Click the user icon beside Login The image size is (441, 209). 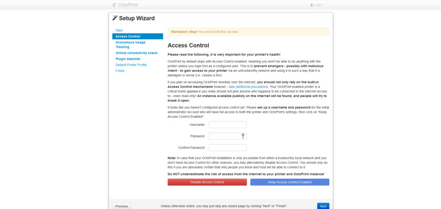[312, 5]
